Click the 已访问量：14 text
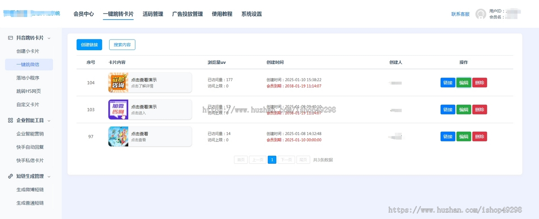The width and height of the screenshot is (539, 219). click(219, 134)
